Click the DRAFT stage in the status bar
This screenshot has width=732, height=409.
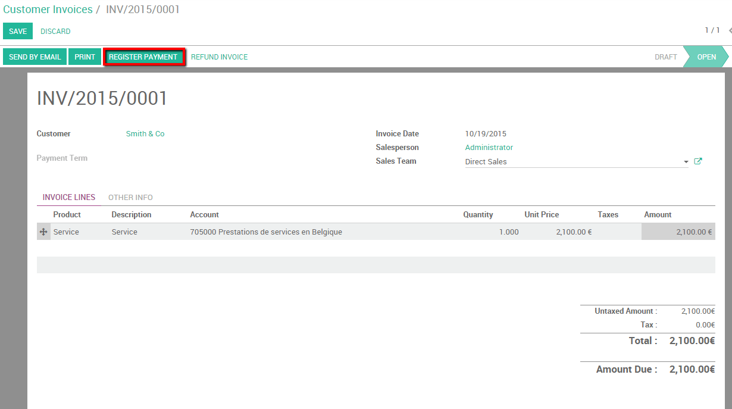point(665,57)
